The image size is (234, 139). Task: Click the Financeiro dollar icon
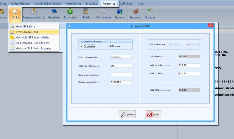tap(70, 12)
